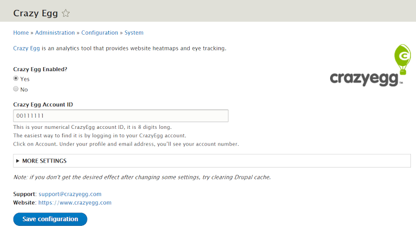This screenshot has height=232, width=416.
Task: Click the note about clearing Drupal cache
Action: 142,177
